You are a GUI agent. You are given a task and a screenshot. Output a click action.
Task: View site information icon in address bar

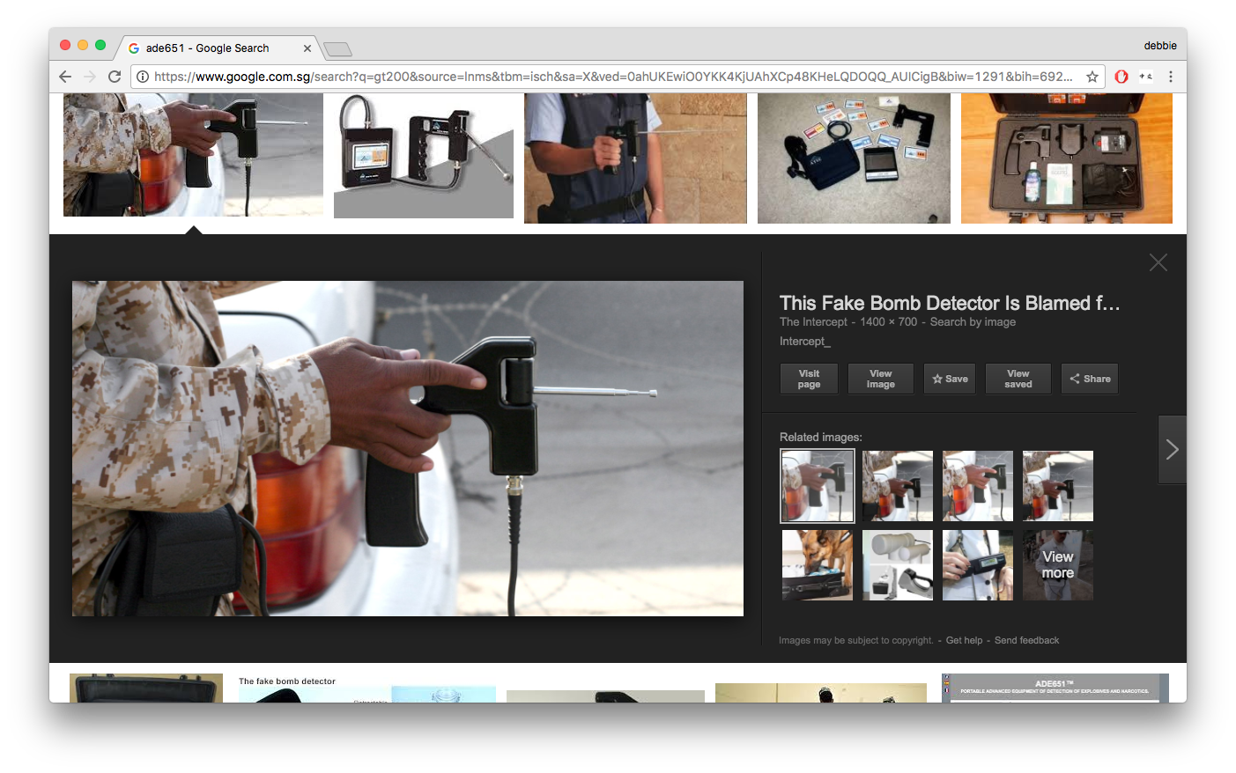(x=143, y=77)
